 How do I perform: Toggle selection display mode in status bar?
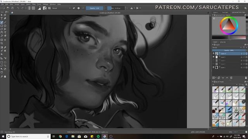click(2, 132)
